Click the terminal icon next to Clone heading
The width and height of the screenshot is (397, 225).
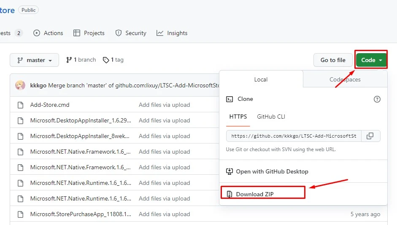[x=230, y=99]
